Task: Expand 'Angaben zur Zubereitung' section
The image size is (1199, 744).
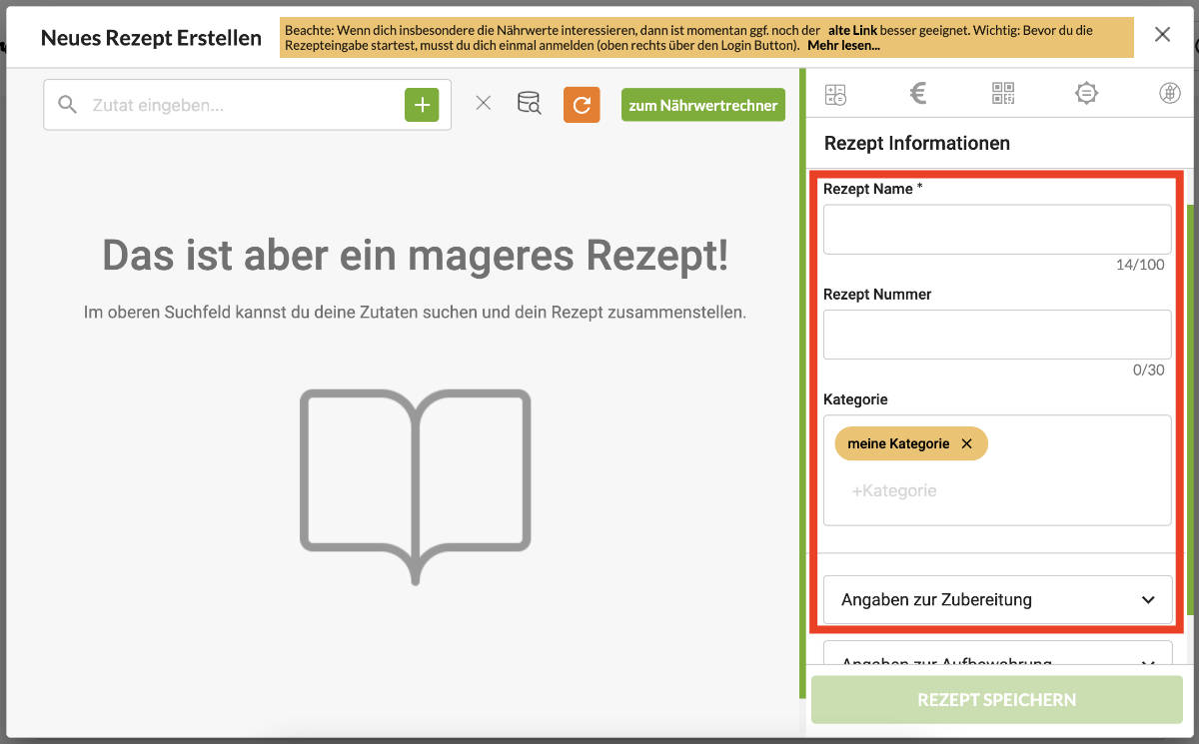Action: (x=996, y=600)
